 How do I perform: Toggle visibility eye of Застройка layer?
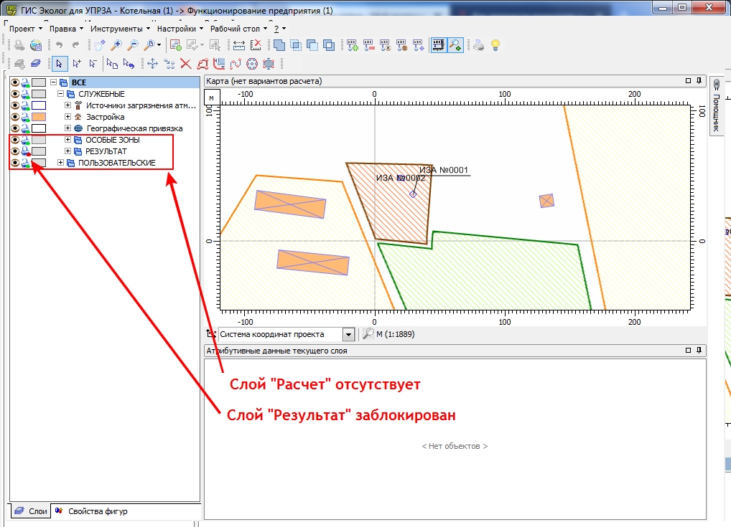pyautogui.click(x=15, y=117)
